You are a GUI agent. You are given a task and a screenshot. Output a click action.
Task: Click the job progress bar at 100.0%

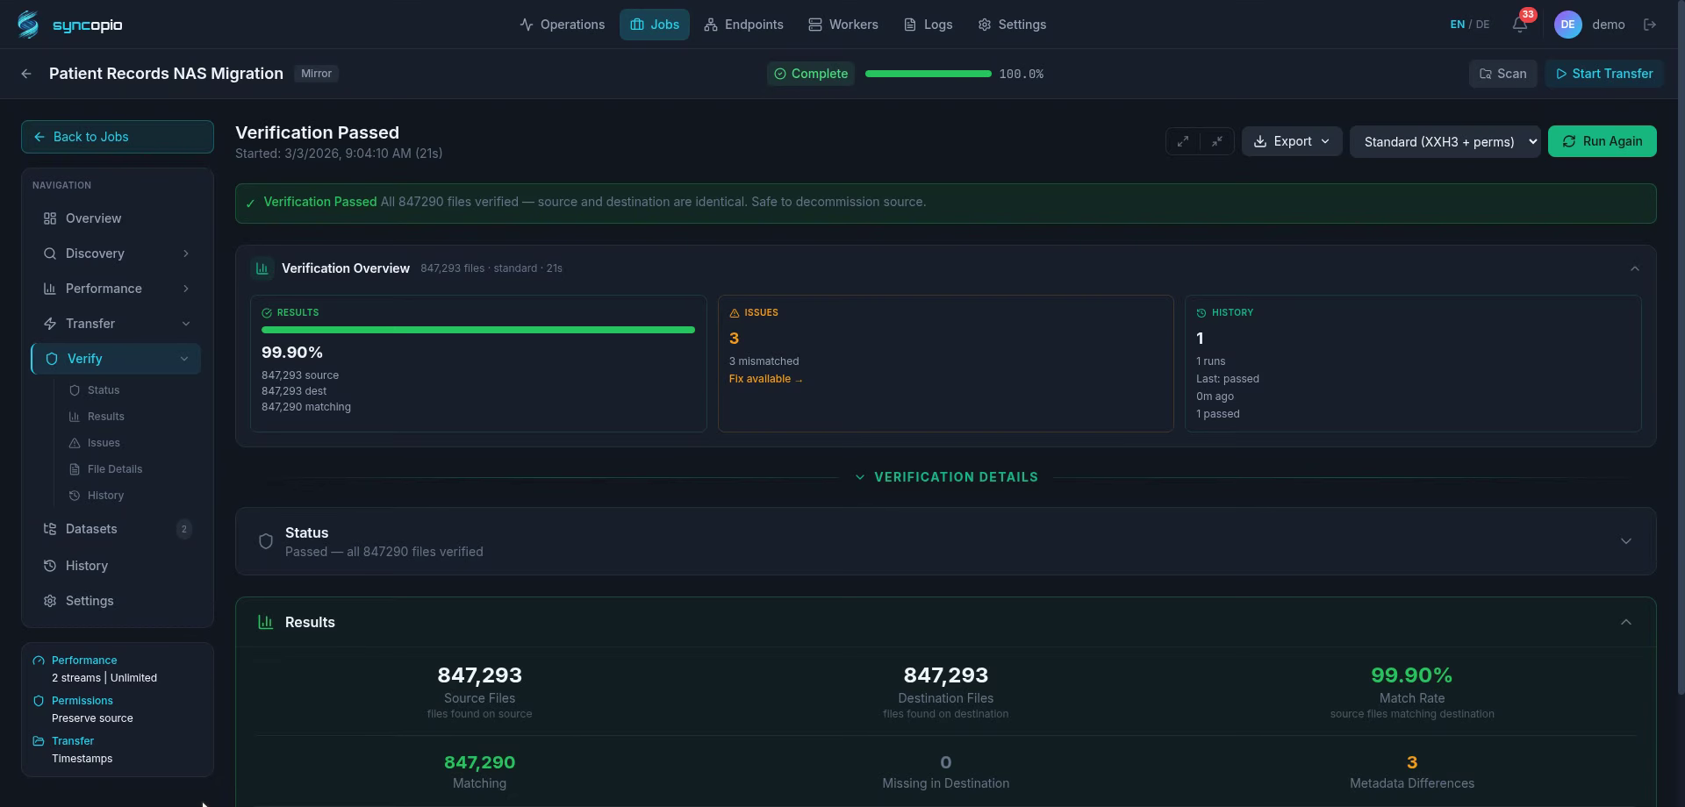[x=929, y=74]
